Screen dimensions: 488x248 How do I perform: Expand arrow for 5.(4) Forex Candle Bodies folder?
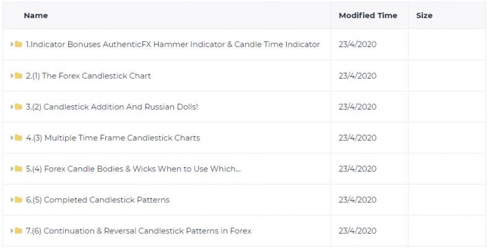pos(12,169)
